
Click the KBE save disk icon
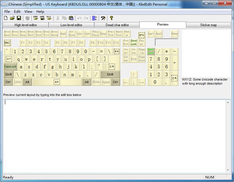click(x=42, y=18)
